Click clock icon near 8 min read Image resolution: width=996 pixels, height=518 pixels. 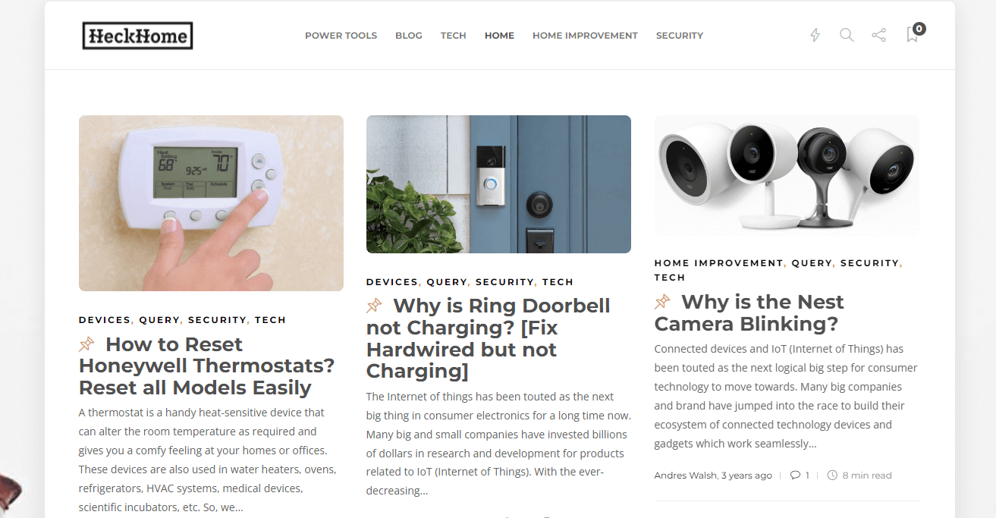point(832,476)
